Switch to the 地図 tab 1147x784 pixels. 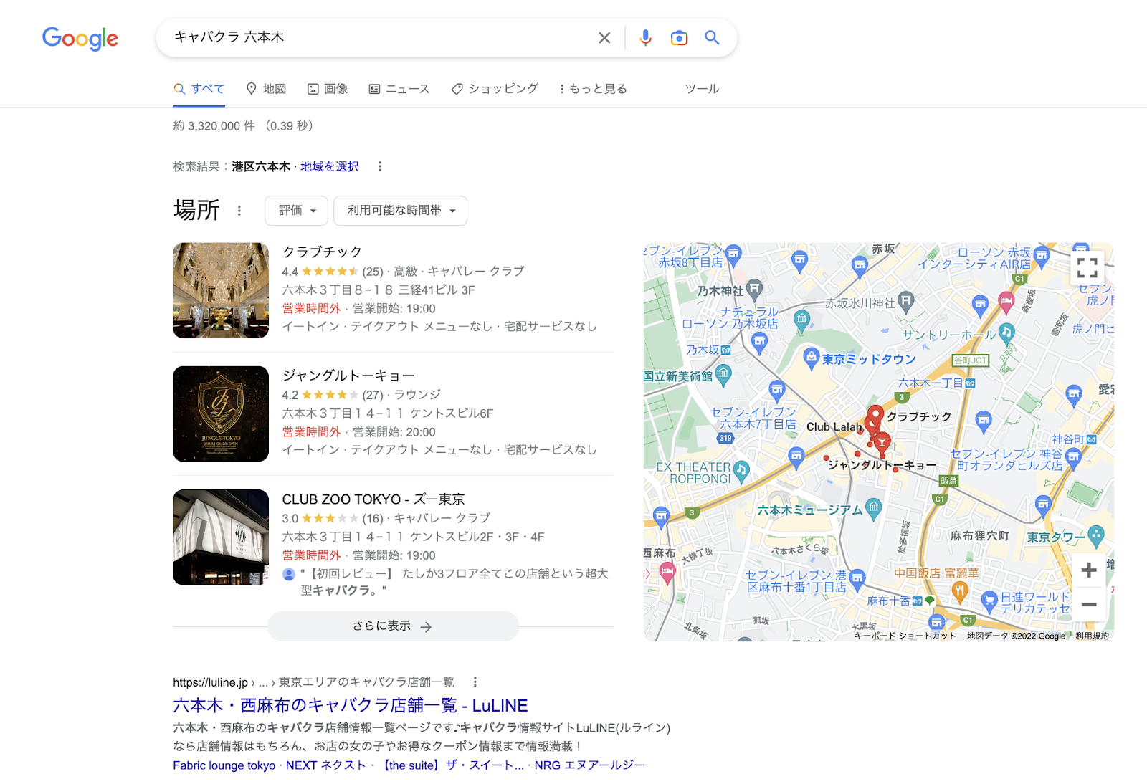coord(266,89)
